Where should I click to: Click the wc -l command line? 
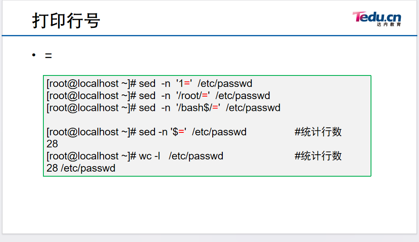click(135, 156)
